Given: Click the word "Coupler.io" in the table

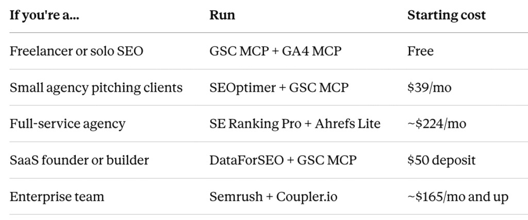Looking at the screenshot, I should (x=306, y=197).
